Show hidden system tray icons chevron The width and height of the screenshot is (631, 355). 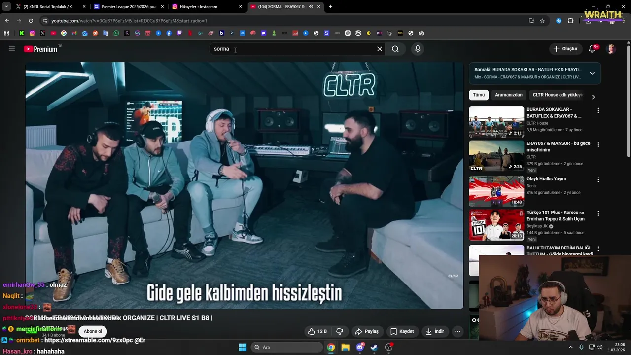coord(571,347)
